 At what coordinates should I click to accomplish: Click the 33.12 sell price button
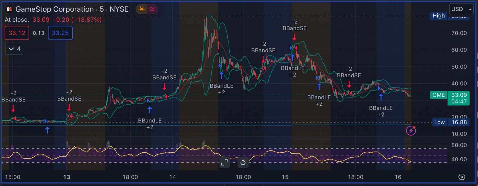17,33
